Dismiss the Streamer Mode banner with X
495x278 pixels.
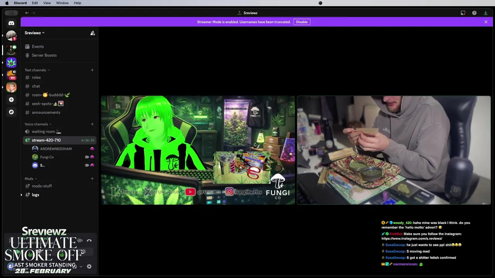pyautogui.click(x=486, y=22)
